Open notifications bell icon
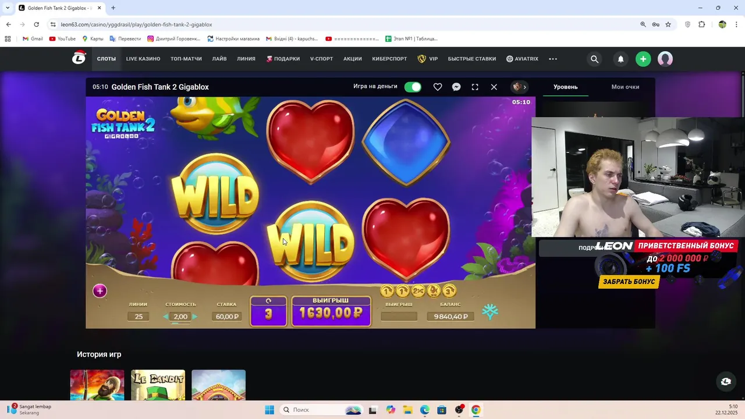This screenshot has height=419, width=745. point(620,59)
